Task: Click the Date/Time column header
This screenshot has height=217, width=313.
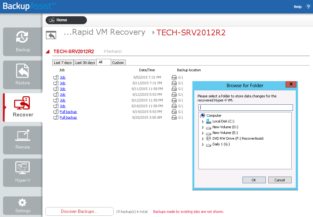Action: pyautogui.click(x=147, y=70)
